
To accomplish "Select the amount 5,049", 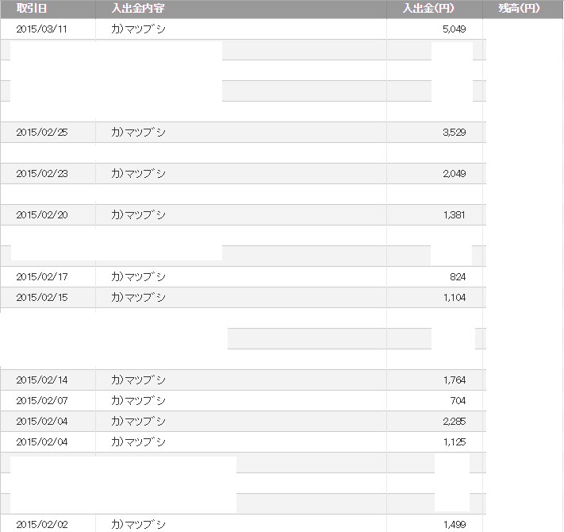I will click(455, 29).
